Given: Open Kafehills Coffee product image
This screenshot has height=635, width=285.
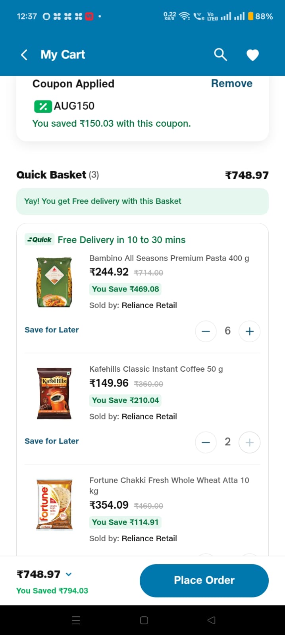Looking at the screenshot, I should pos(54,394).
